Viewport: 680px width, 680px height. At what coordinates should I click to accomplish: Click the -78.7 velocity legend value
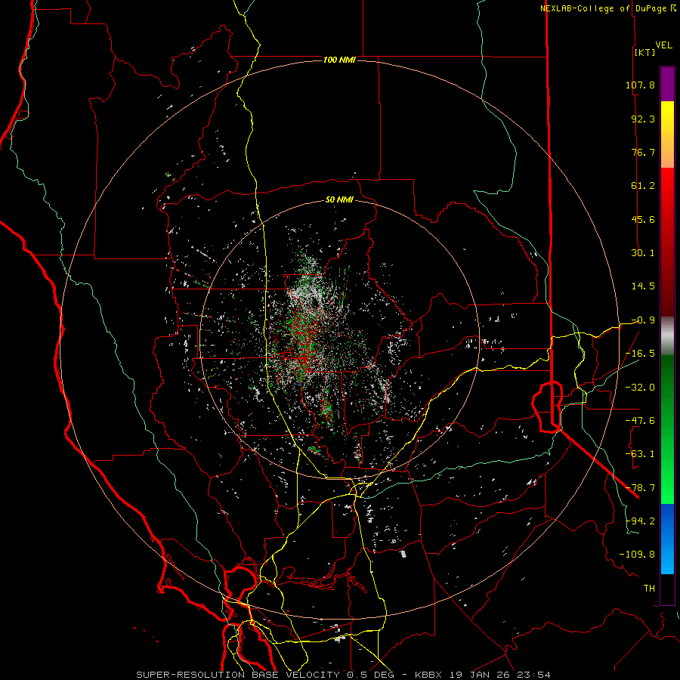click(640, 488)
